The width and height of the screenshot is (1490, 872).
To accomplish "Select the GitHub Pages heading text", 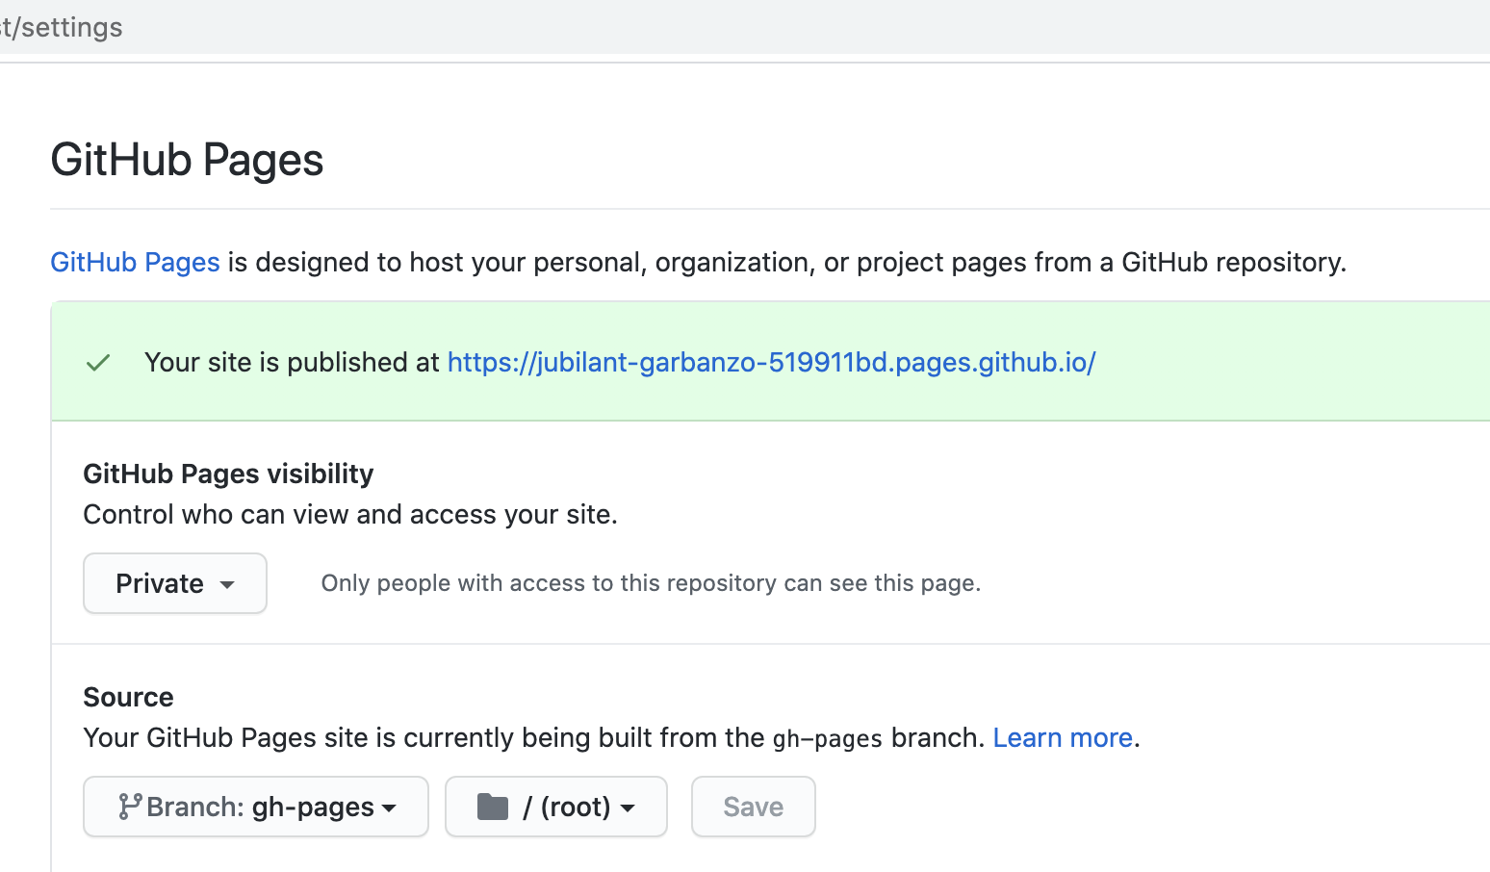I will (187, 160).
